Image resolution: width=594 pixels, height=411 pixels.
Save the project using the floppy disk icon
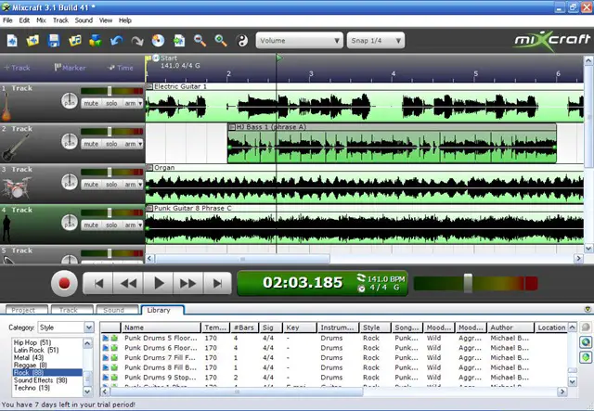point(54,40)
